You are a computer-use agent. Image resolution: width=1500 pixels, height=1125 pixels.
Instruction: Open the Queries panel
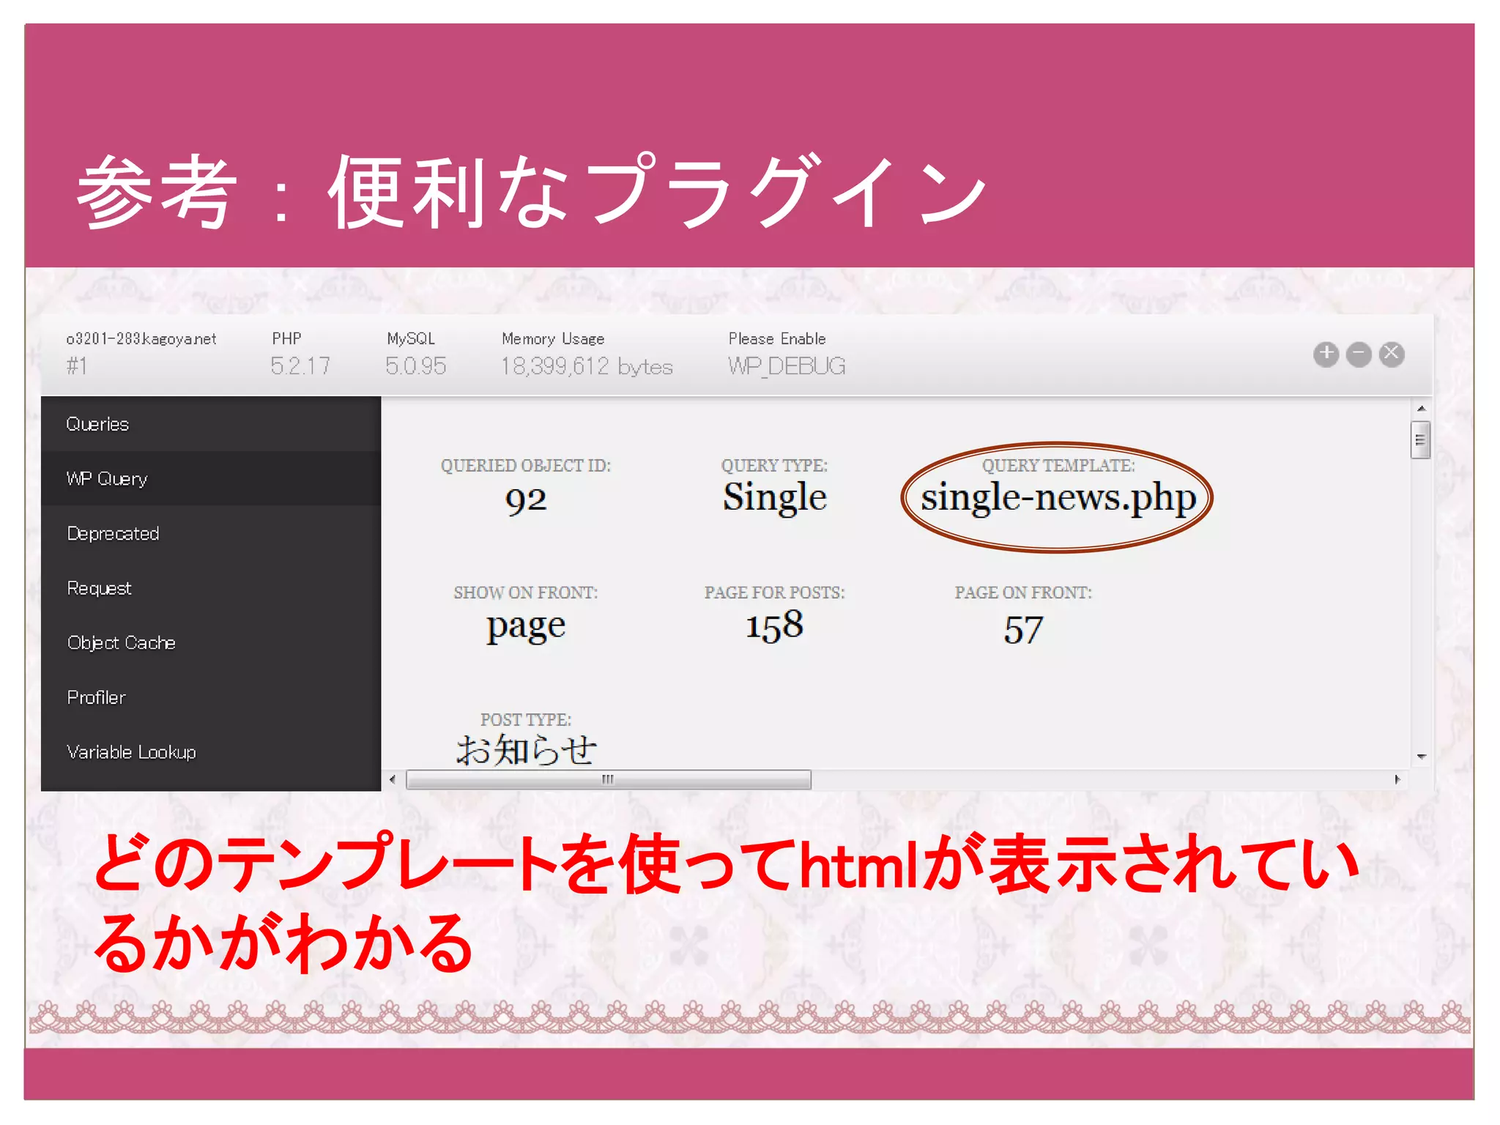coord(211,424)
